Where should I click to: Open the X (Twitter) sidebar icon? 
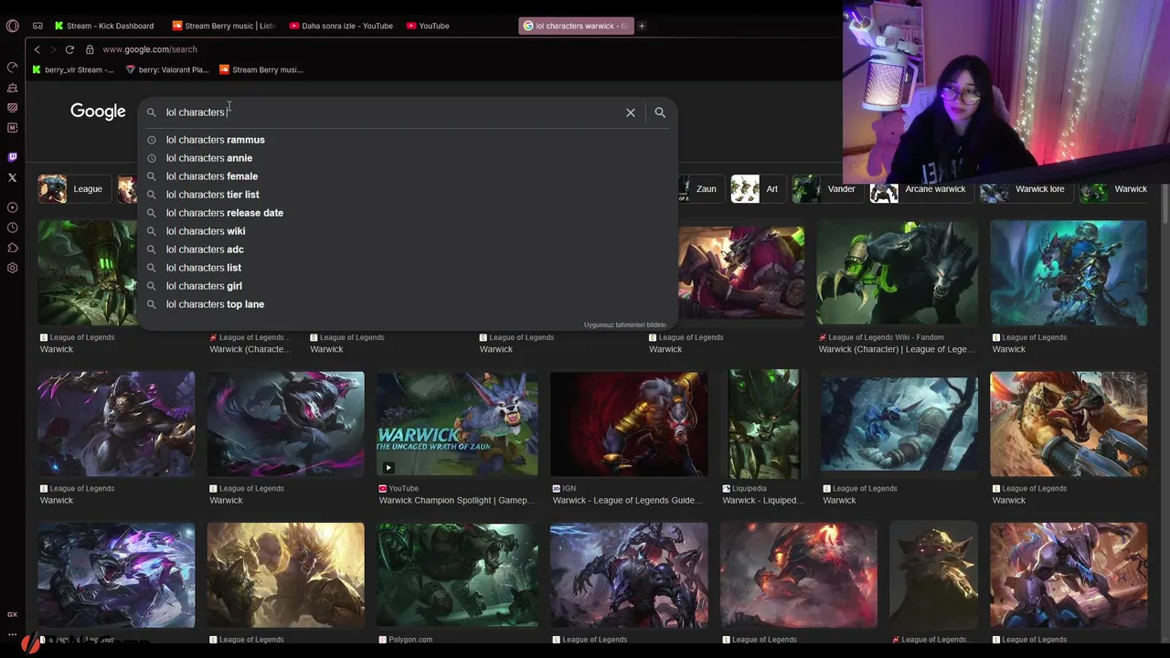coord(12,177)
